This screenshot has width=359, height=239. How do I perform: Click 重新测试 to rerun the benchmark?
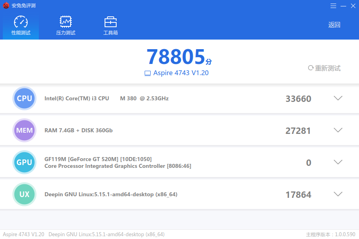pyautogui.click(x=324, y=68)
